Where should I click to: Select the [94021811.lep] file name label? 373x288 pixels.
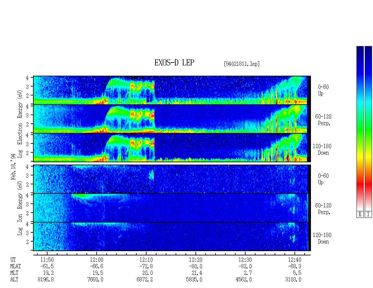tap(241, 64)
